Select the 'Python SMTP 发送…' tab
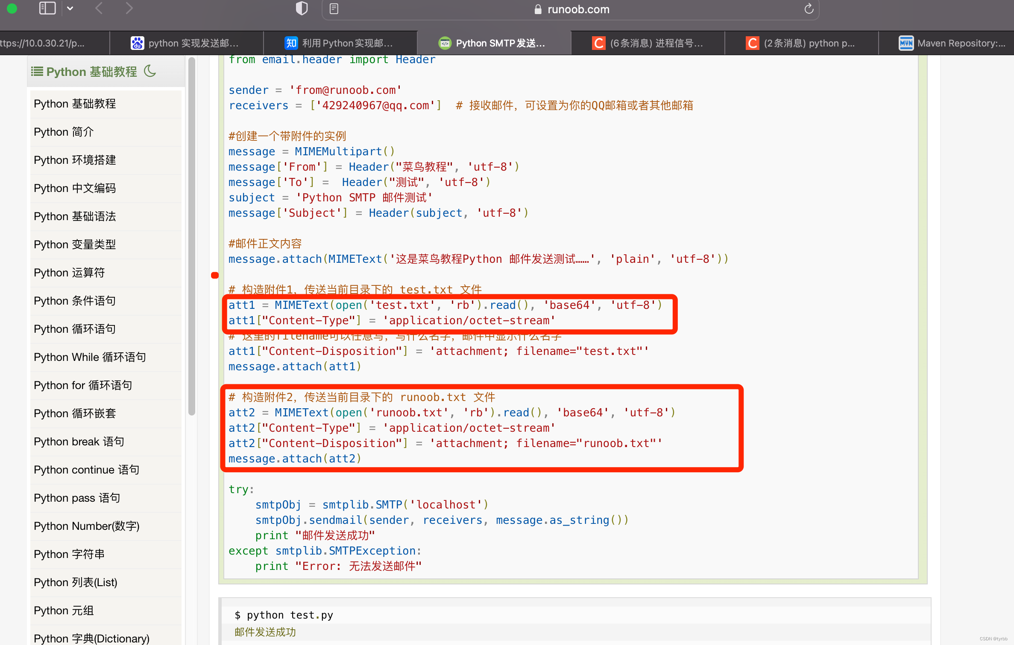Viewport: 1014px width, 645px height. 494,43
